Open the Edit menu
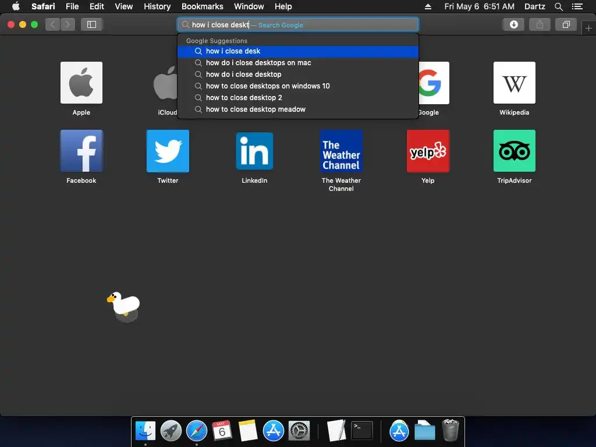The width and height of the screenshot is (596, 447). 97,6
